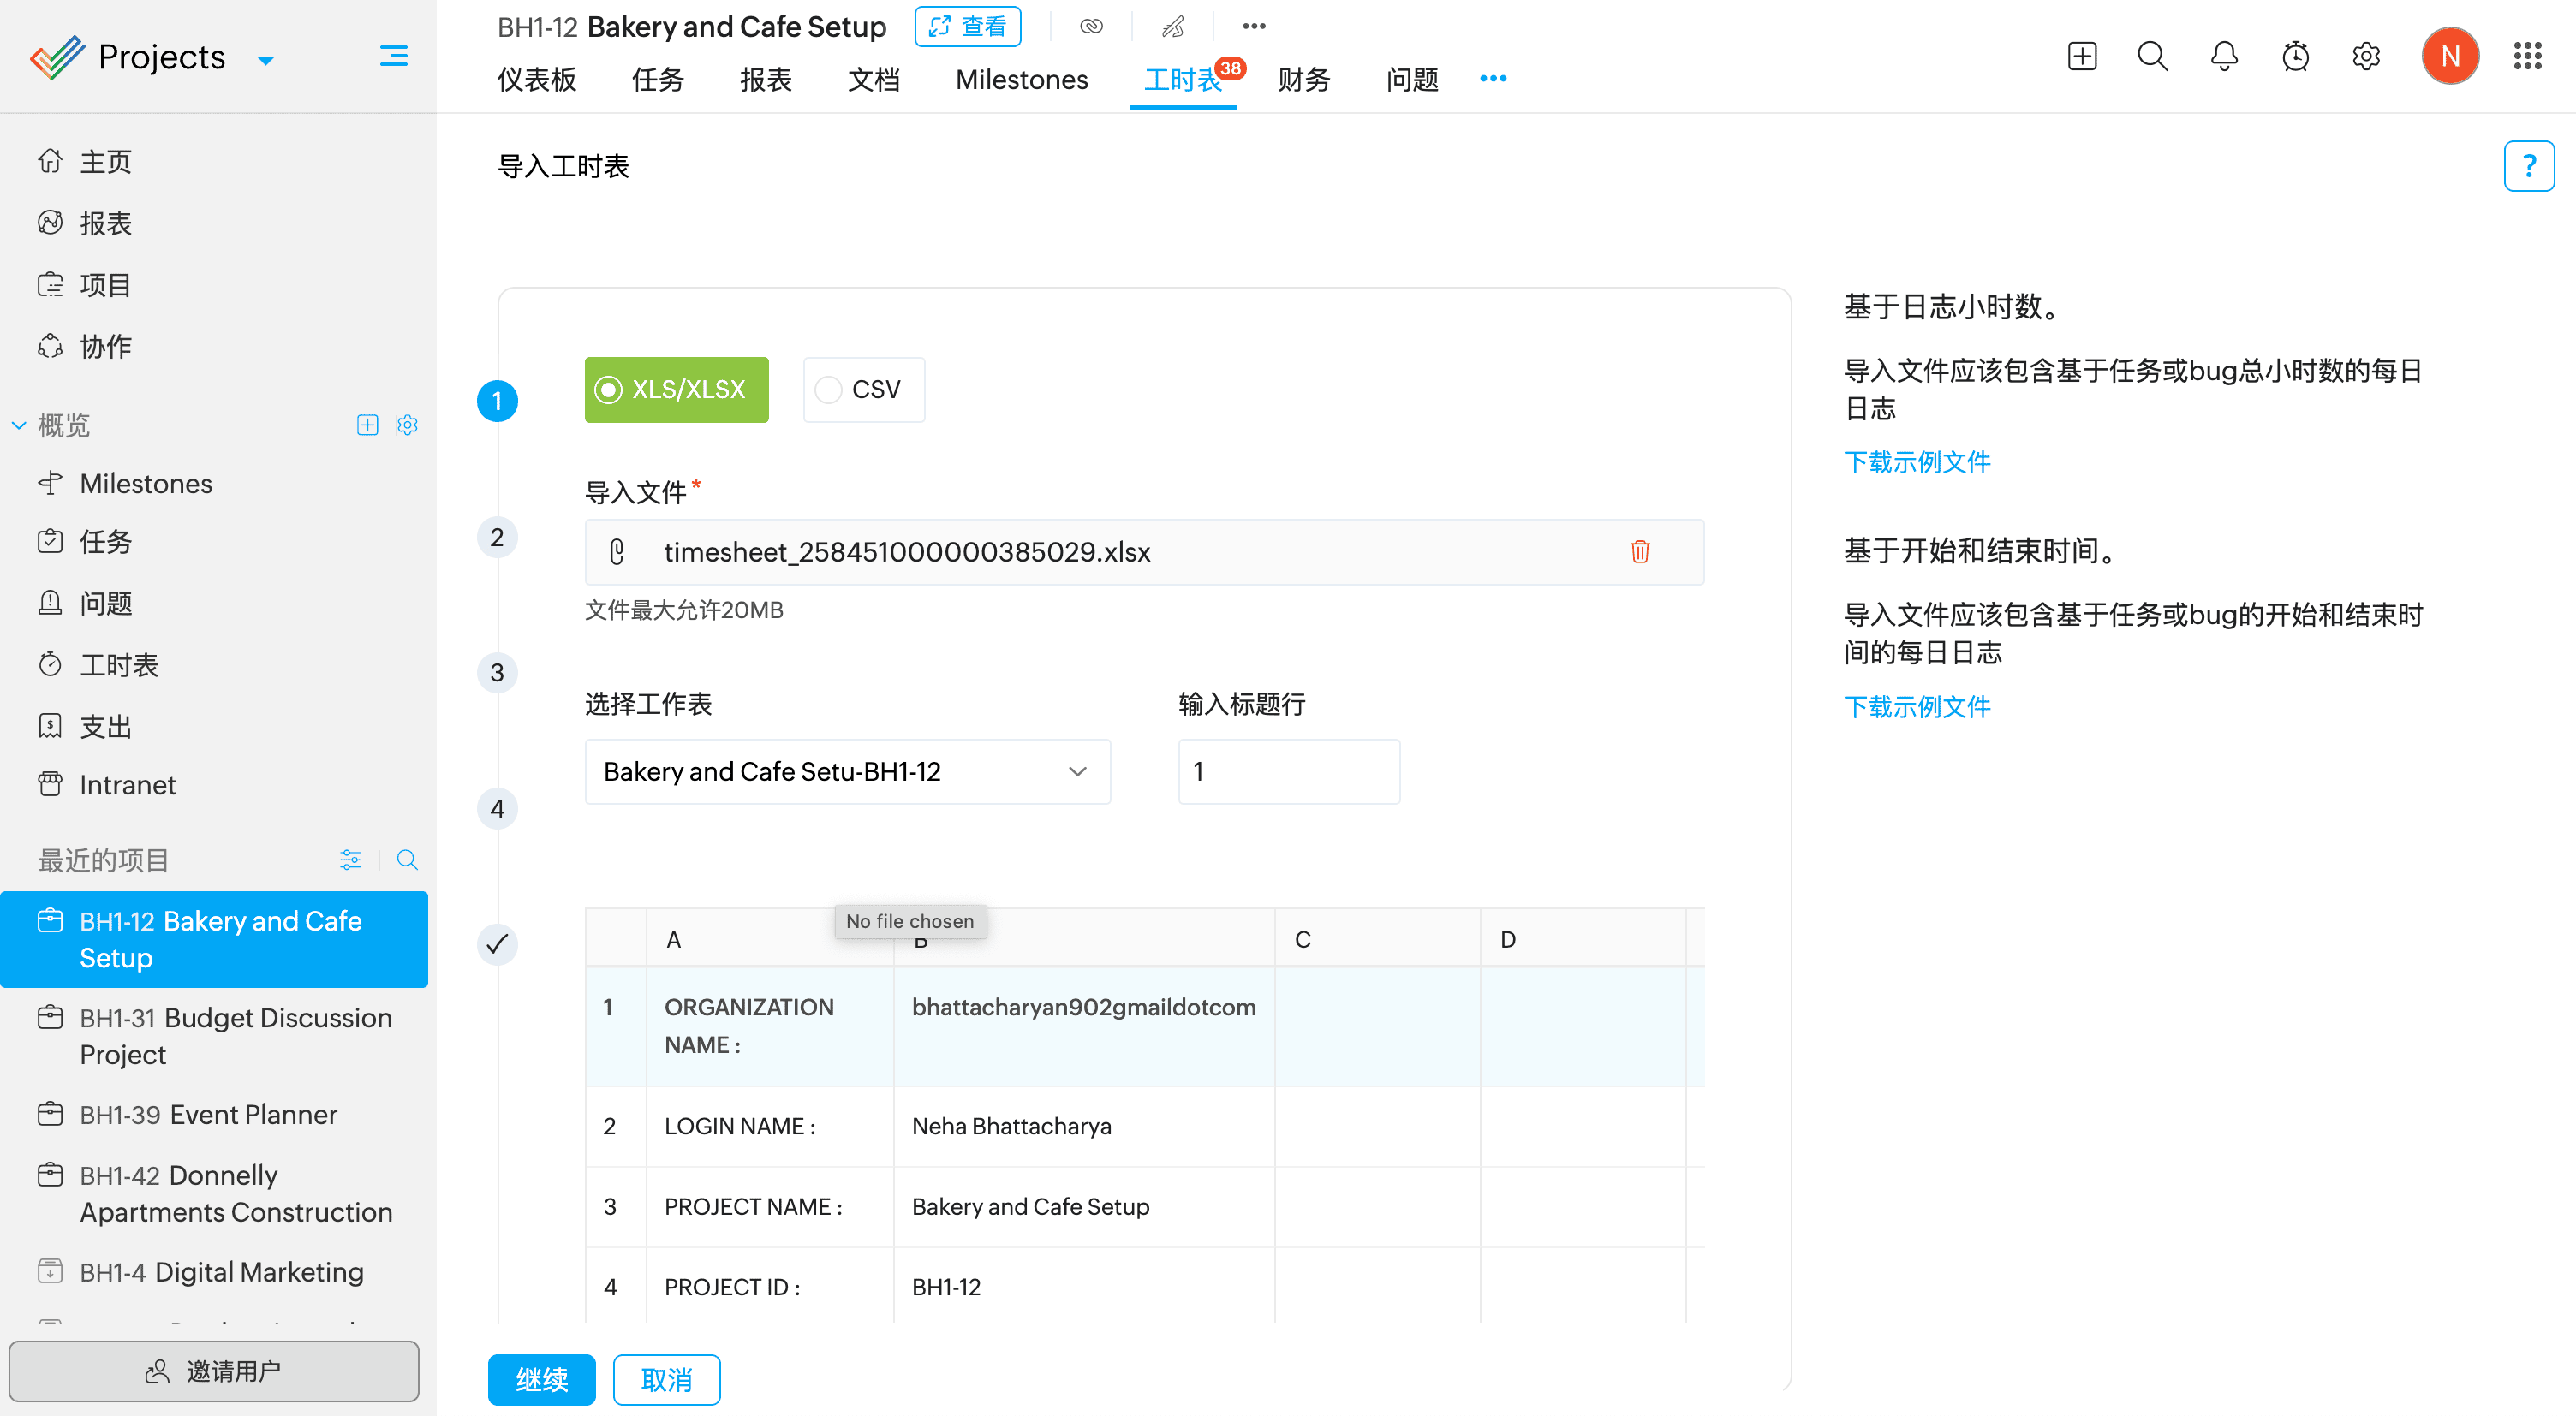
Task: Open the timer stopwatch icon
Action: tap(2295, 56)
